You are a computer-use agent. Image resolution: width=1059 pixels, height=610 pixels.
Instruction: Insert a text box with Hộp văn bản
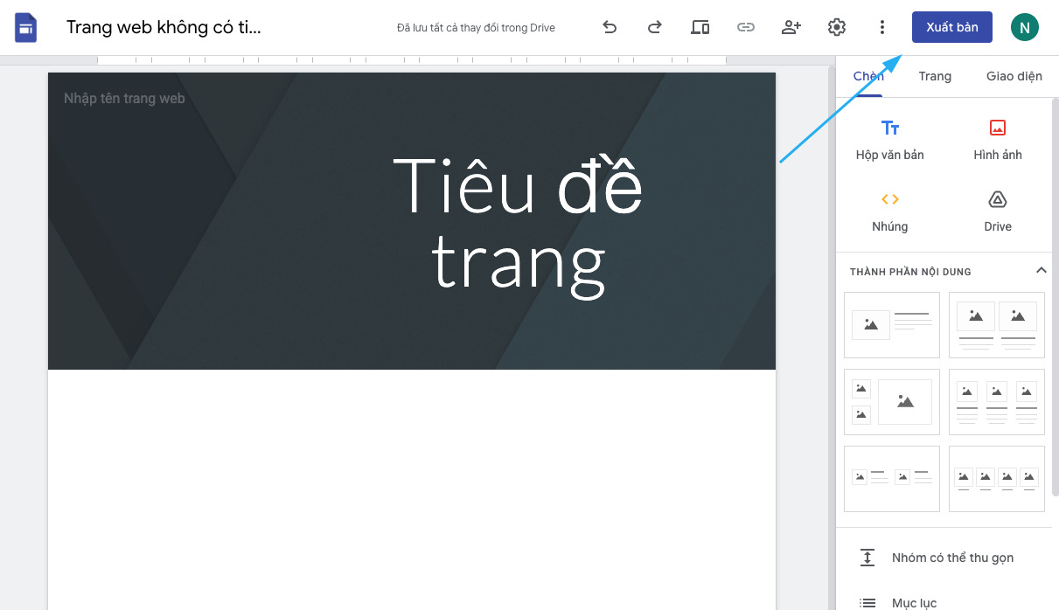coord(889,140)
